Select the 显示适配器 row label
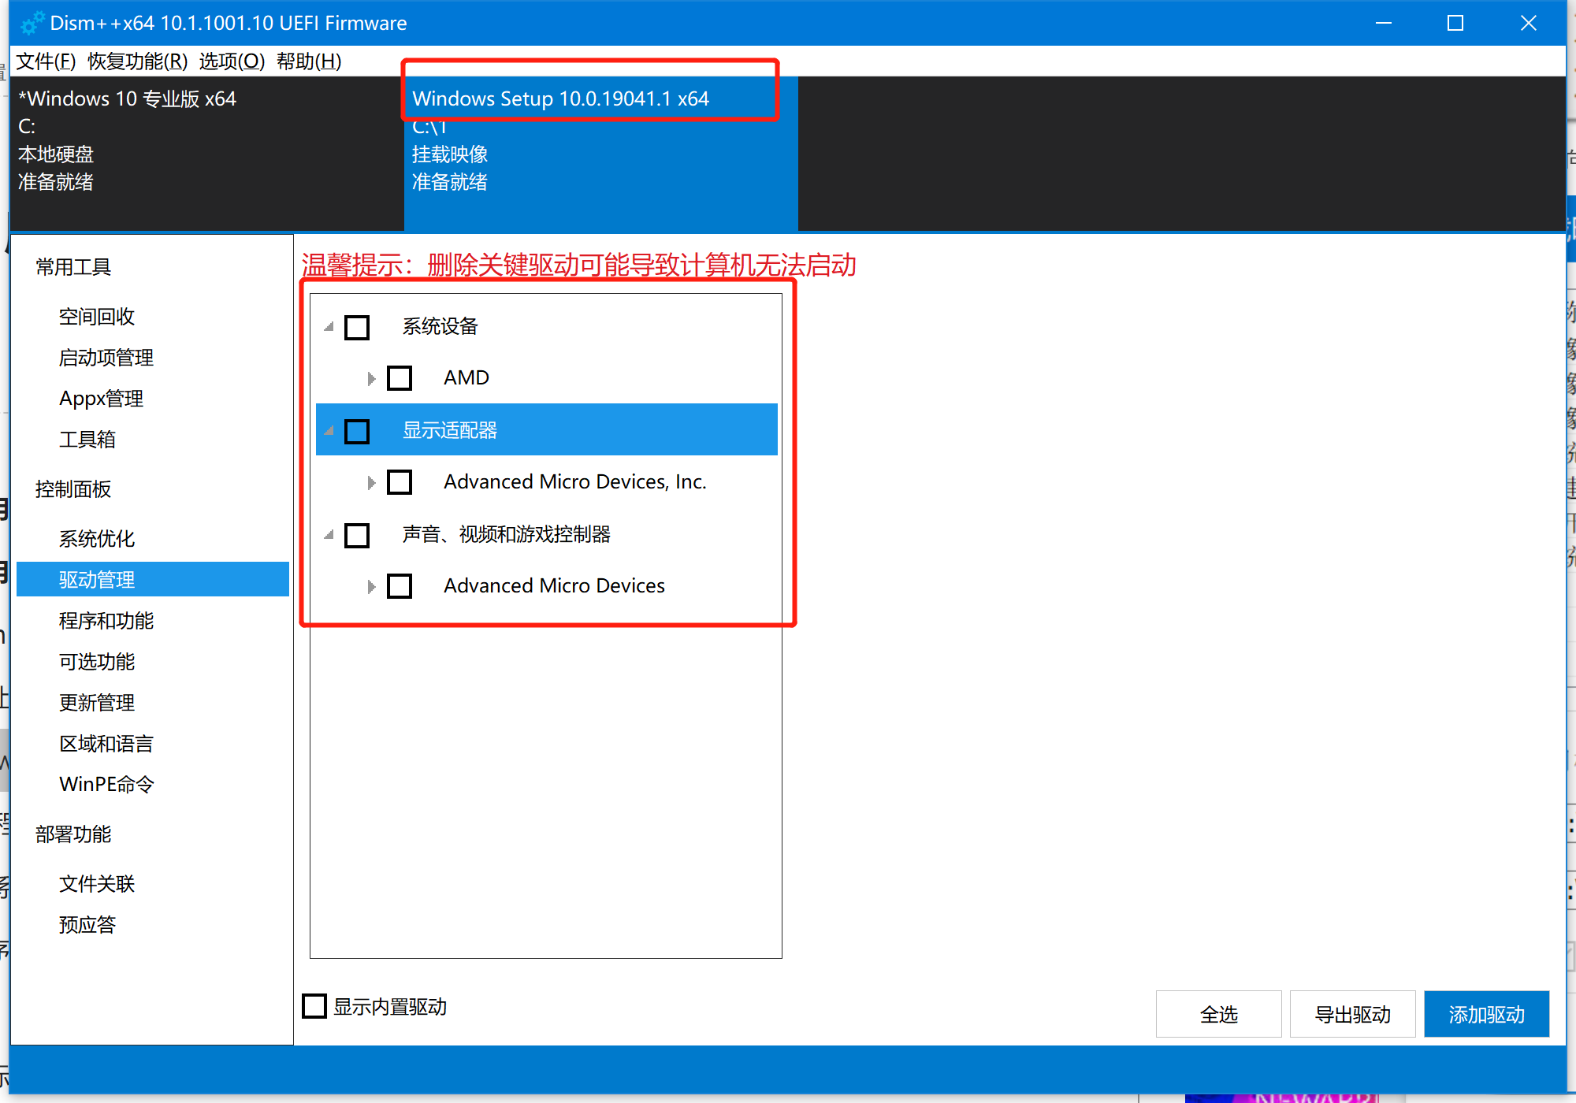The height and width of the screenshot is (1103, 1576). point(450,430)
